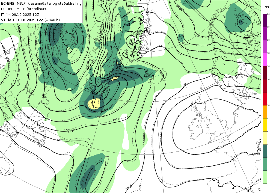Select the medium green 2–3 hPa colorbar segment
Viewport: 273px width, 193px height.
(x=265, y=164)
